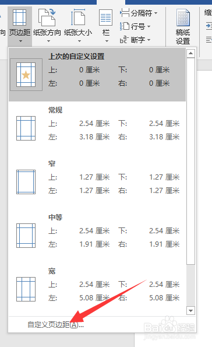This screenshot has width=212, height=347.
Task: Expand the 纸张方向 dropdown arrow
Action: pyautogui.click(x=49, y=41)
